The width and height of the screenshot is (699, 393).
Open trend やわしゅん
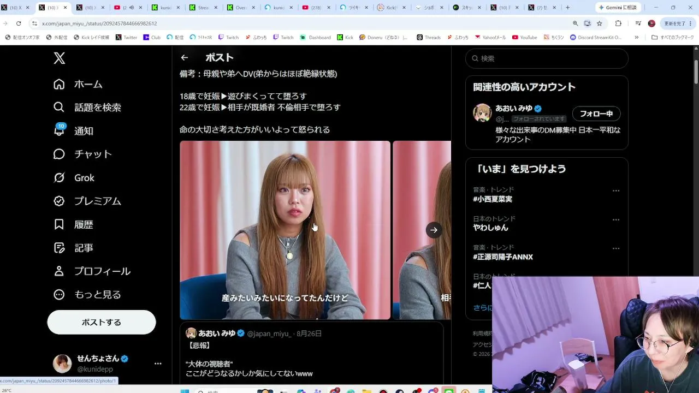pyautogui.click(x=491, y=228)
